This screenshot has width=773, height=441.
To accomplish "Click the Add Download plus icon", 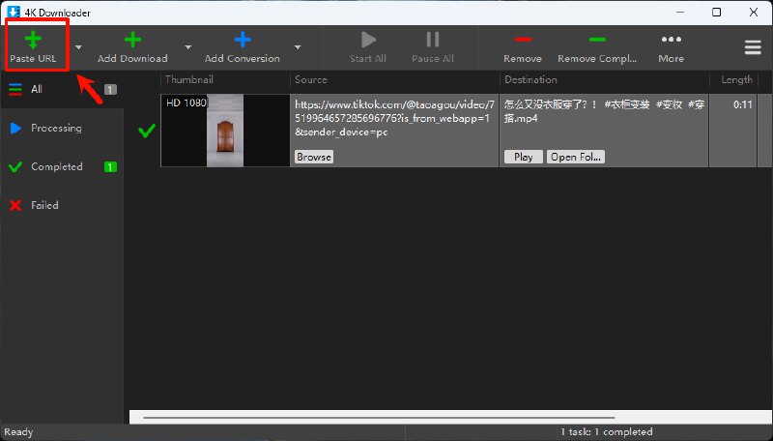I will [132, 41].
